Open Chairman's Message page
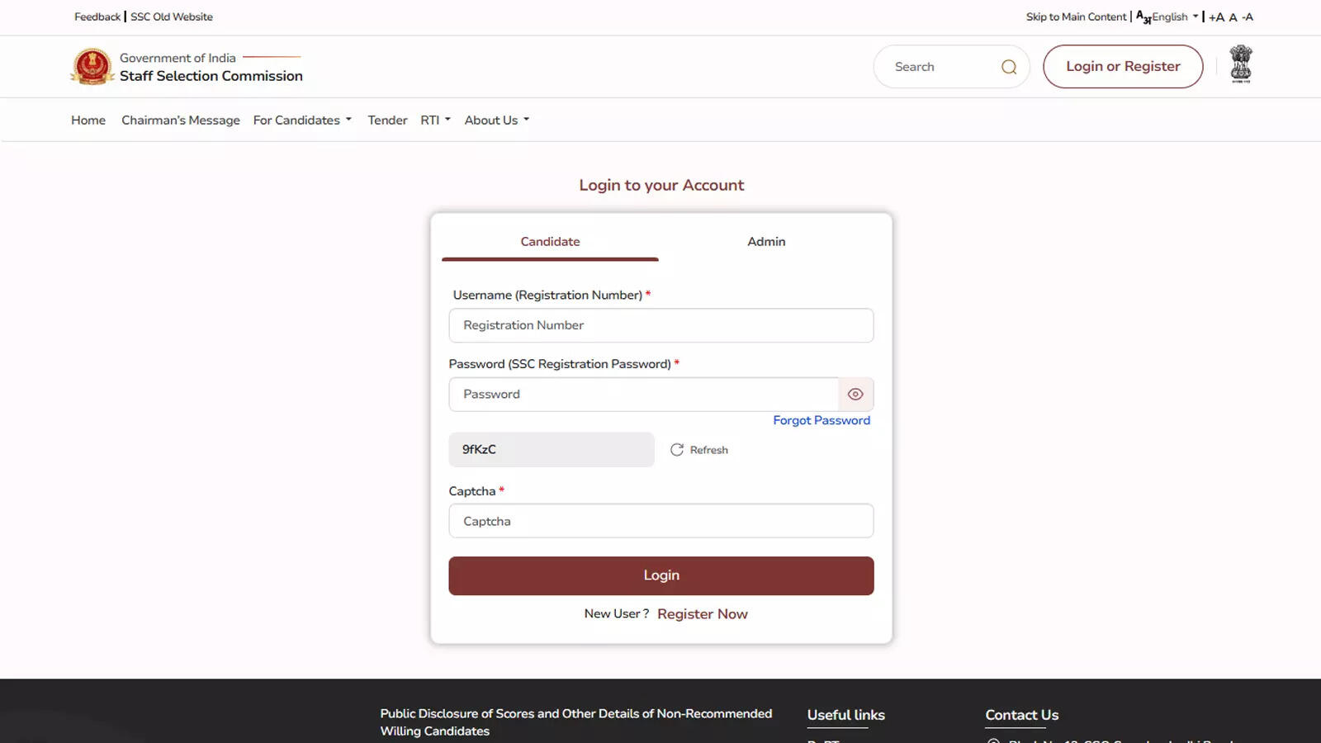Viewport: 1321px width, 743px height. (181, 121)
